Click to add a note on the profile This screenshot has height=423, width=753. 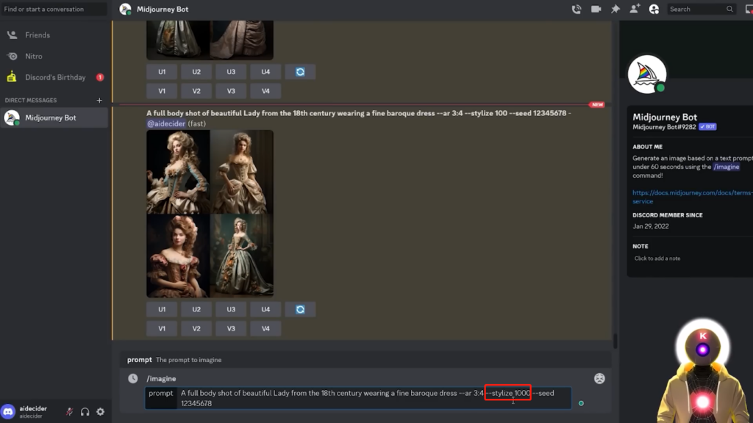coord(657,258)
